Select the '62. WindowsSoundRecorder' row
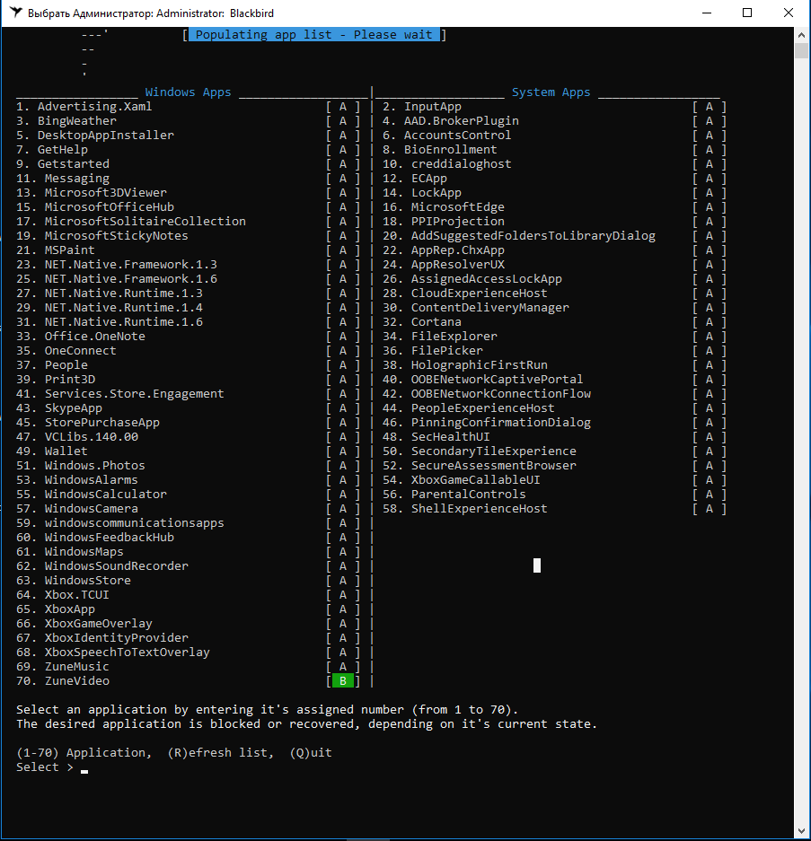Image resolution: width=811 pixels, height=841 pixels. (188, 565)
